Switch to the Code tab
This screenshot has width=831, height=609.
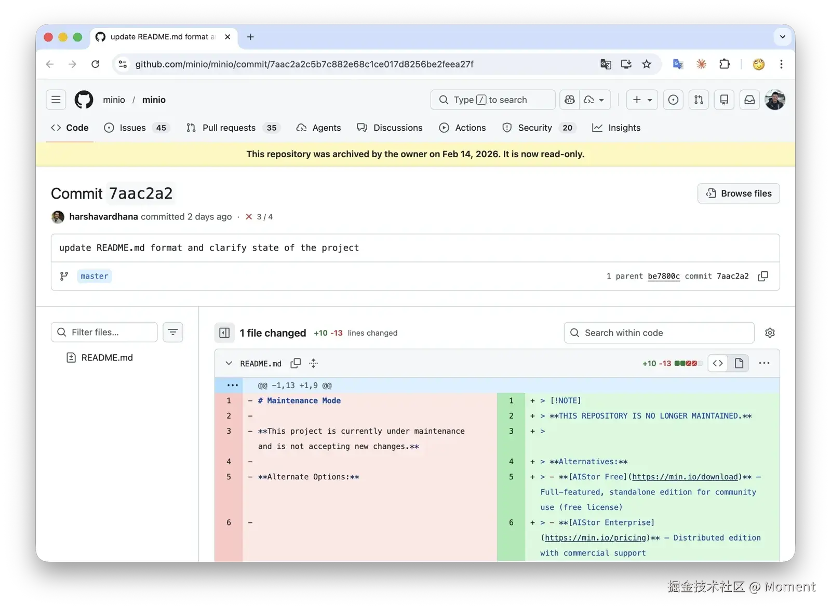pyautogui.click(x=70, y=128)
